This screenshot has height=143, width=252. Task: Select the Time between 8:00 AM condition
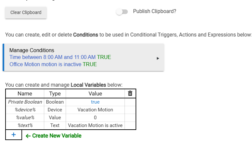(60, 57)
